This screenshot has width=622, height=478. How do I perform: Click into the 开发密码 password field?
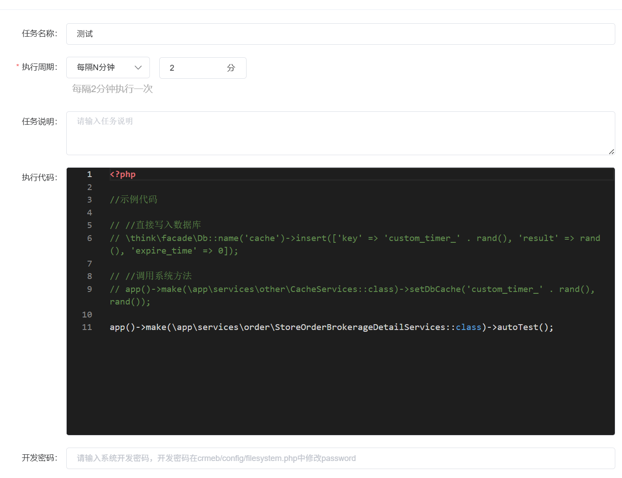pos(340,458)
